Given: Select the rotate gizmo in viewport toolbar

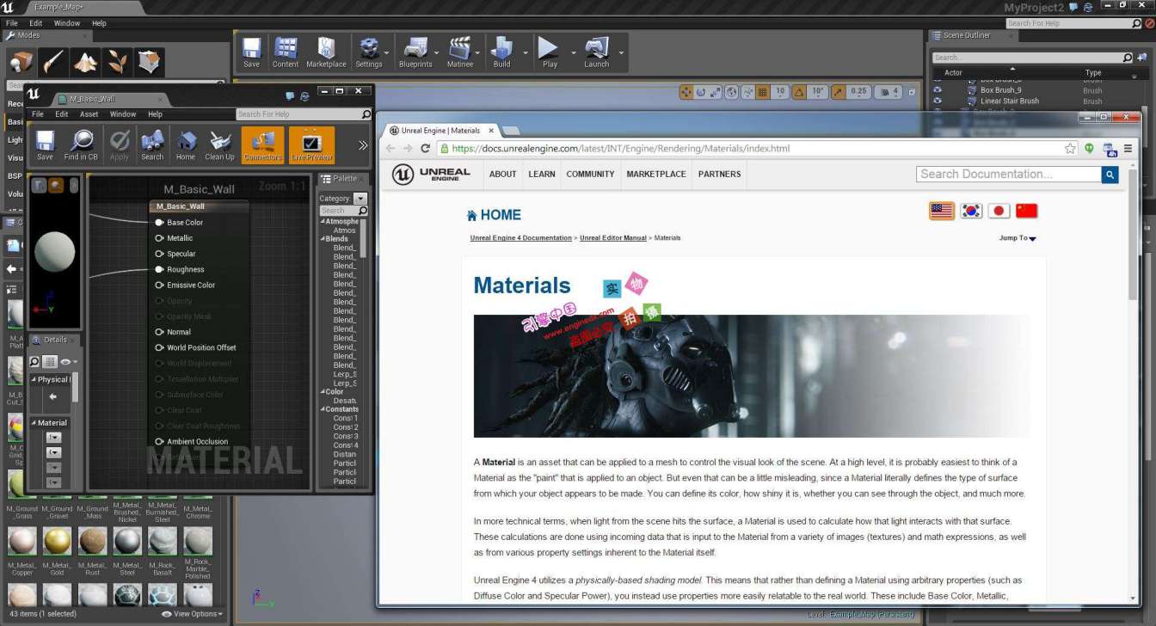Looking at the screenshot, I should tap(701, 92).
